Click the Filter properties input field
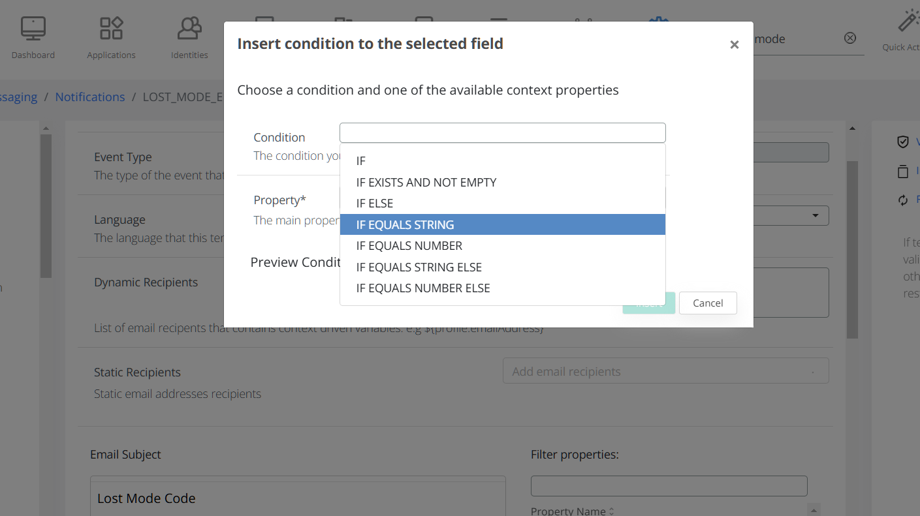 point(669,486)
